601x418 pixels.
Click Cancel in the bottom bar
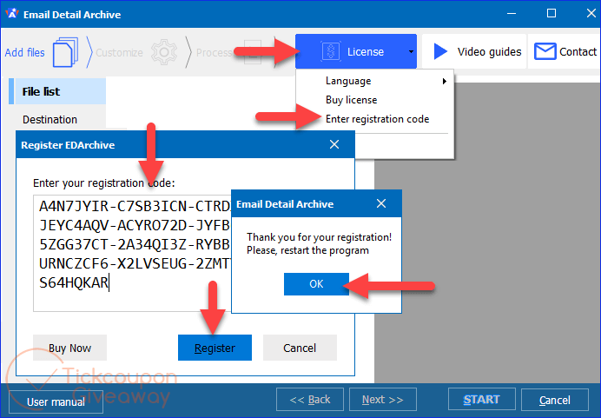(x=555, y=400)
